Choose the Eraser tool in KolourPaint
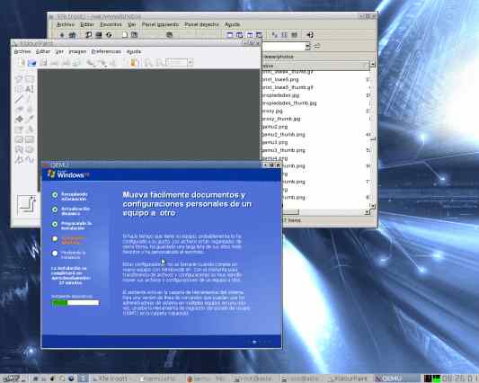Viewport: 479px width, 383px height. point(19,109)
